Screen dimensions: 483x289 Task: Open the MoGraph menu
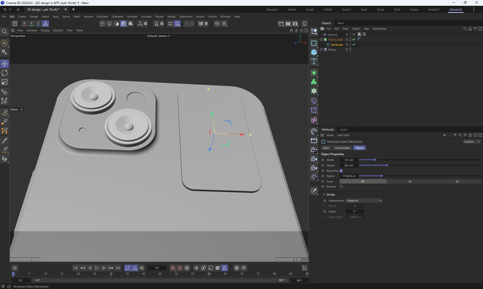click(102, 17)
